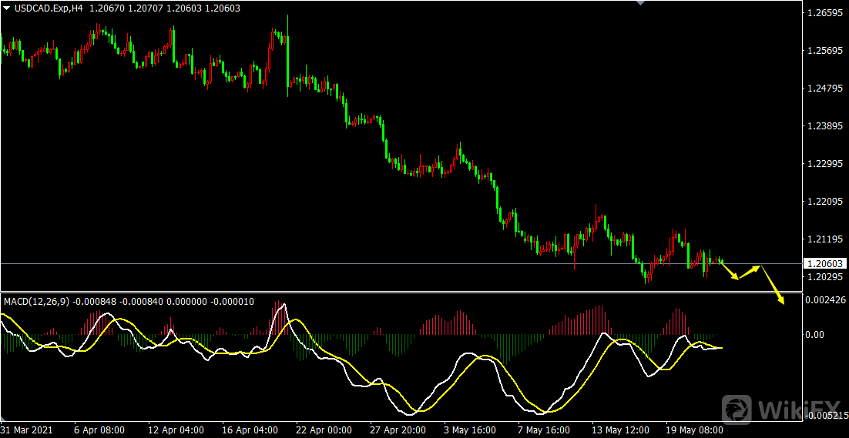This screenshot has width=849, height=438.
Task: Click the 1.22095 price axis label
Action: point(824,202)
